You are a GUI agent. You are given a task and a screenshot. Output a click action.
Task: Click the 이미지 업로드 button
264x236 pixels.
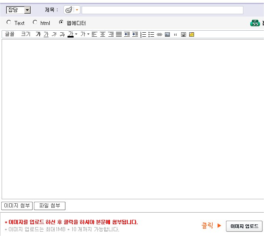click(244, 226)
